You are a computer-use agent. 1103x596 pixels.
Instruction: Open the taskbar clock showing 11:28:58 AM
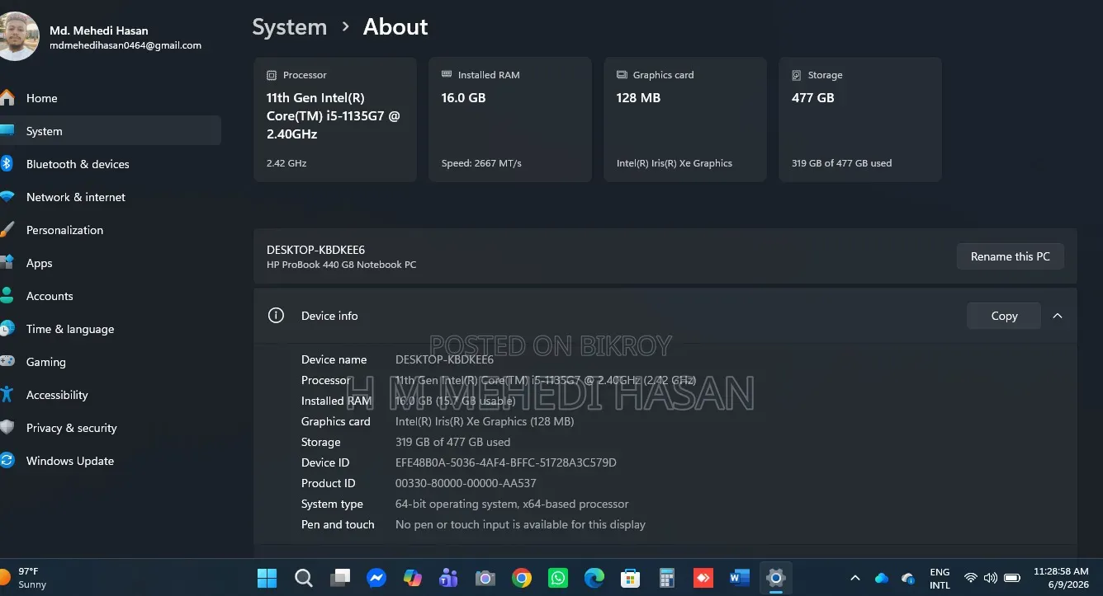(1061, 578)
